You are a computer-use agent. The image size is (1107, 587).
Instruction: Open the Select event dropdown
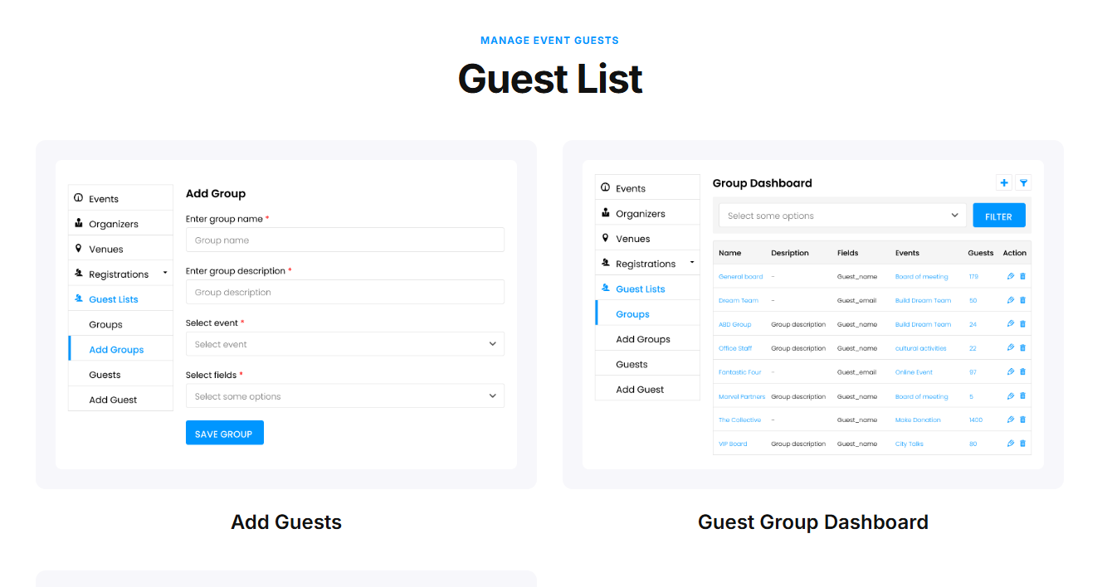[x=345, y=344]
